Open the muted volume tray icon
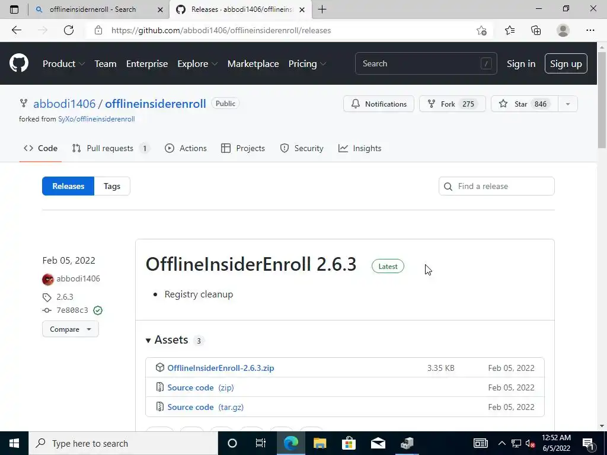 click(x=531, y=443)
